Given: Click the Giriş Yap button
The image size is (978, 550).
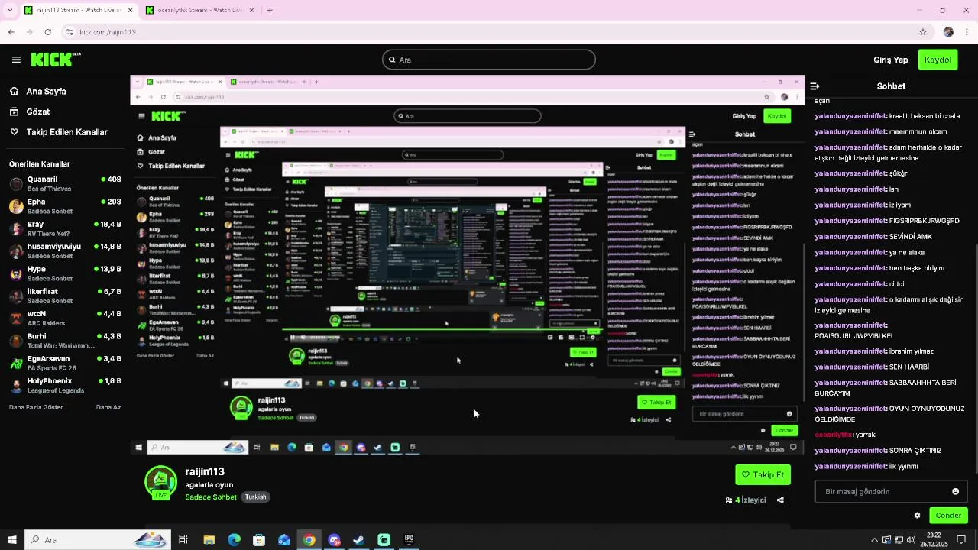Looking at the screenshot, I should click(891, 60).
